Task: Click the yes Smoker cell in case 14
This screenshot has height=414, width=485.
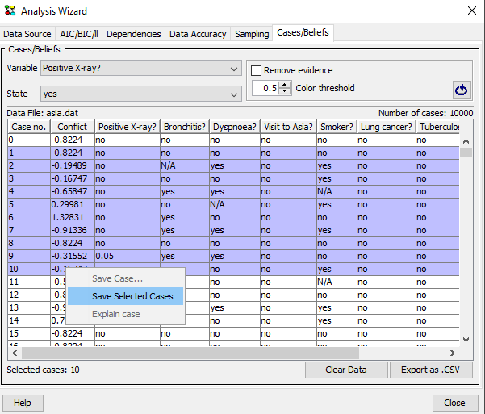Action: pos(337,320)
